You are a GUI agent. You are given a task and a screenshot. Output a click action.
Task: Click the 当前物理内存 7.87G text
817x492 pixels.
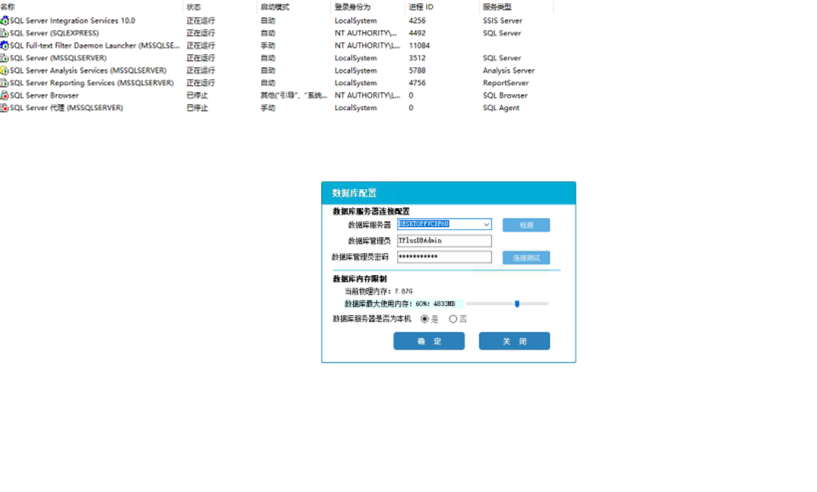pos(378,292)
